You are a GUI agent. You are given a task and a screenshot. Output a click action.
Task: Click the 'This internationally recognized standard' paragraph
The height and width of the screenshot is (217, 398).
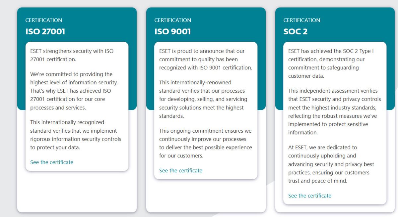76,135
